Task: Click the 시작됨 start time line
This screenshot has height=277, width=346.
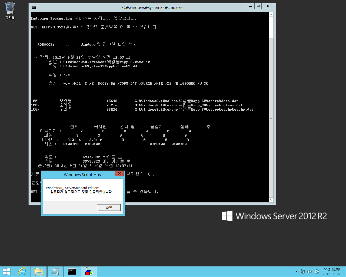Action: point(83,57)
